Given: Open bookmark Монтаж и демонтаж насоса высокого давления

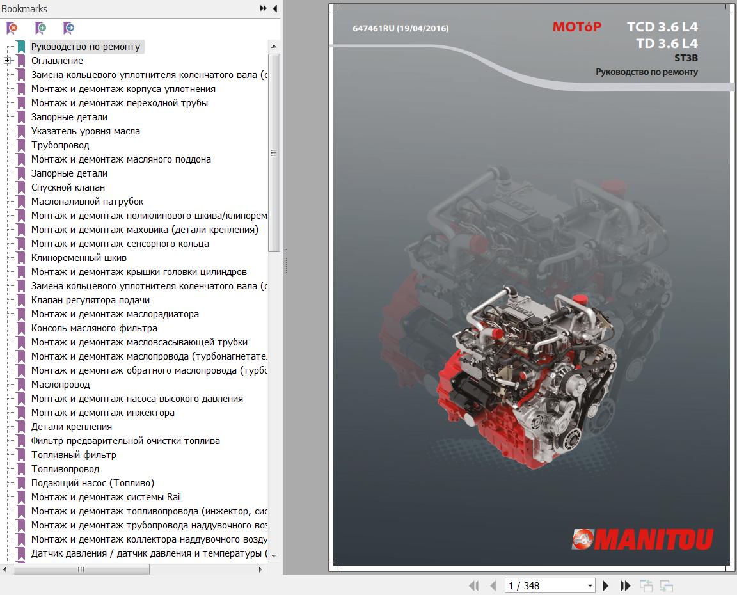Looking at the screenshot, I should coord(137,399).
